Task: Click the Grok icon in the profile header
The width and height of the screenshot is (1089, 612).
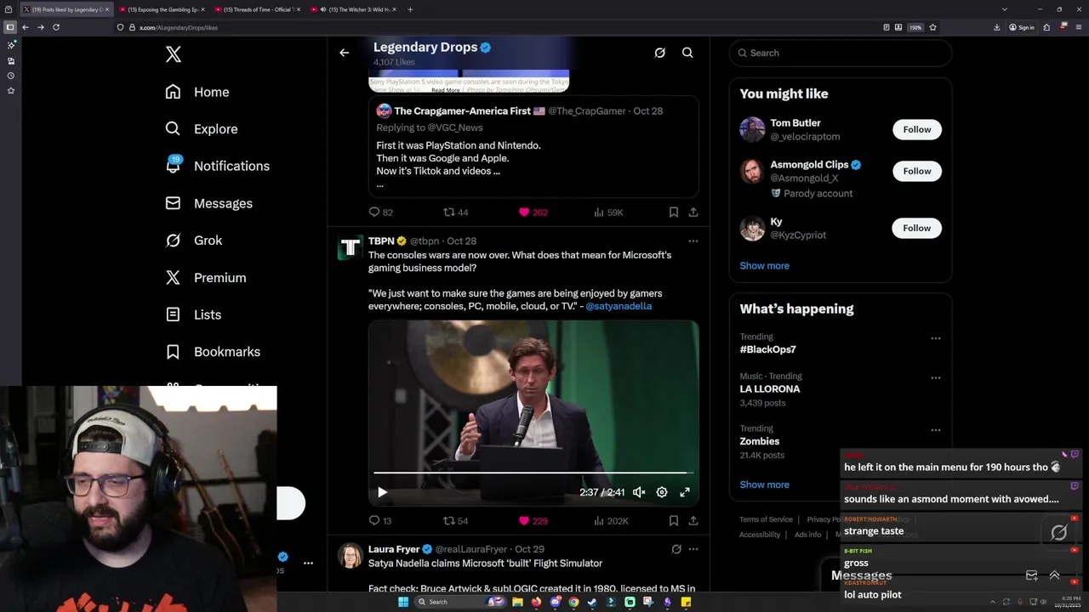Action: pos(659,53)
